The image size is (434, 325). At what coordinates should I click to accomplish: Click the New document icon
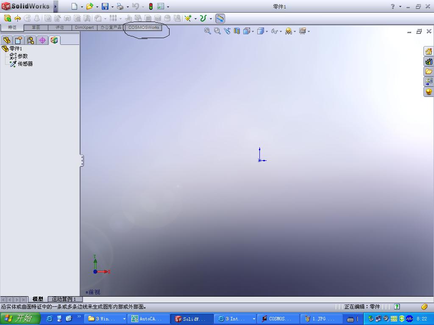point(75,6)
